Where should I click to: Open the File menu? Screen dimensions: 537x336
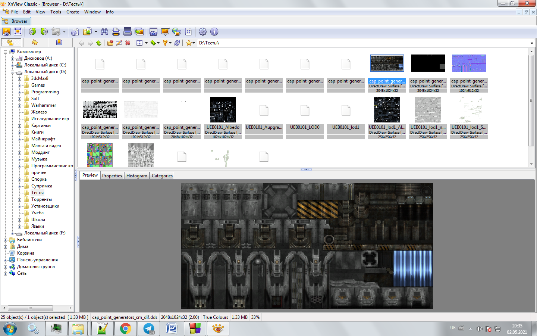15,12
